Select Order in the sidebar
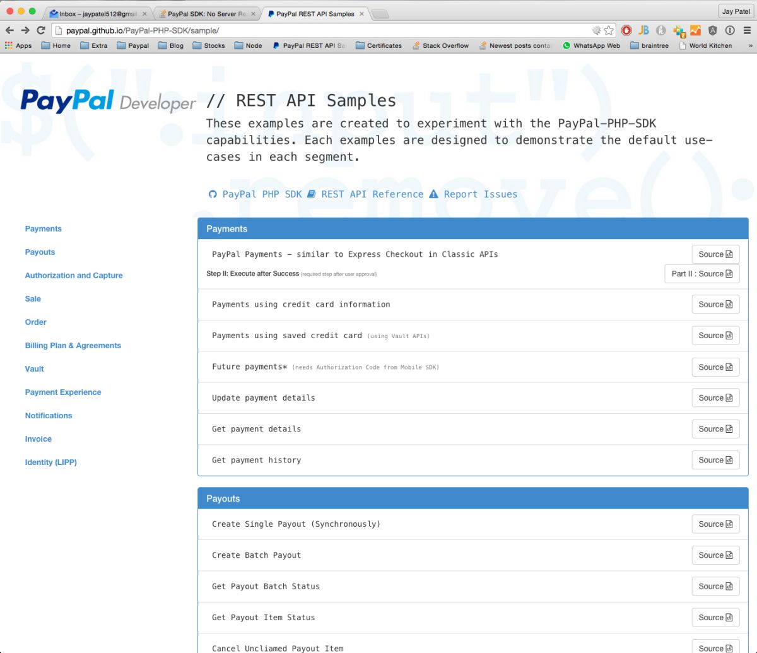The height and width of the screenshot is (653, 757). point(35,322)
